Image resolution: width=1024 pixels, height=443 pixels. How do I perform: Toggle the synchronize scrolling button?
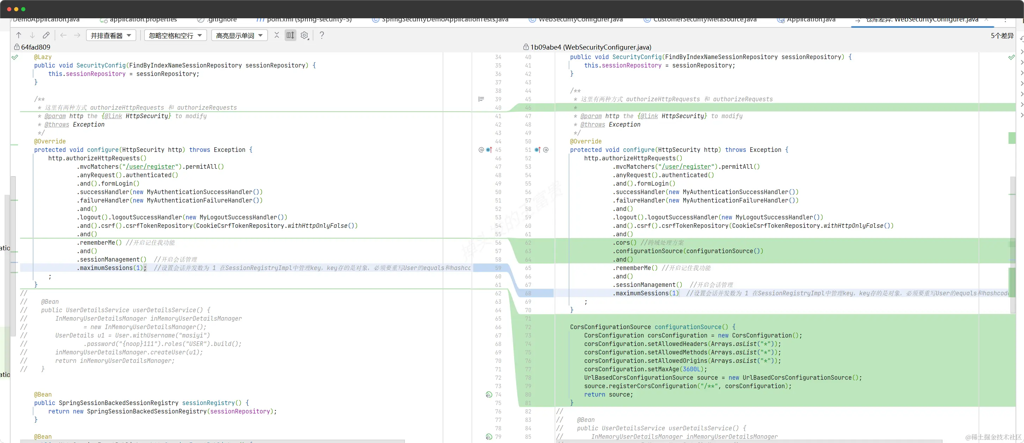pos(291,35)
